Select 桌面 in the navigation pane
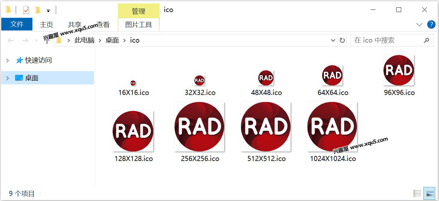Viewport: 439px width, 201px height. pyautogui.click(x=32, y=78)
